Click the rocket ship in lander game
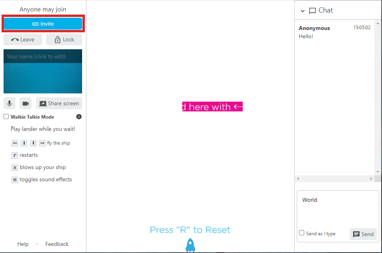 click(x=190, y=245)
